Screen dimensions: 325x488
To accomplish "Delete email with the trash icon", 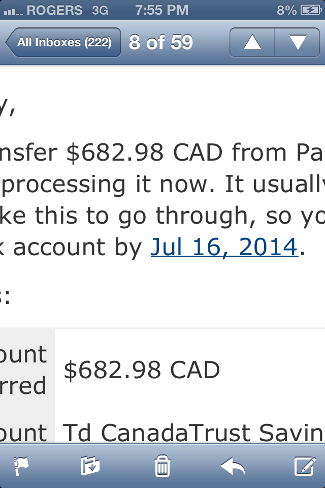I will (x=162, y=466).
